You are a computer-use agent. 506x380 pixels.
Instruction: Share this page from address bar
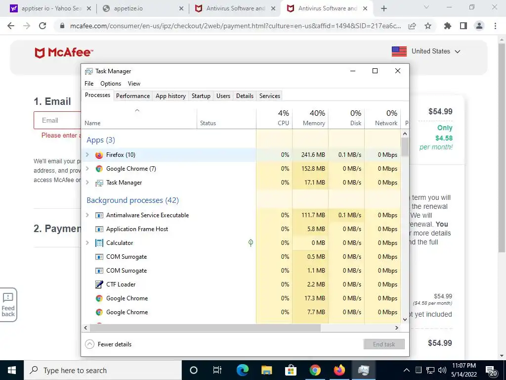click(x=412, y=26)
